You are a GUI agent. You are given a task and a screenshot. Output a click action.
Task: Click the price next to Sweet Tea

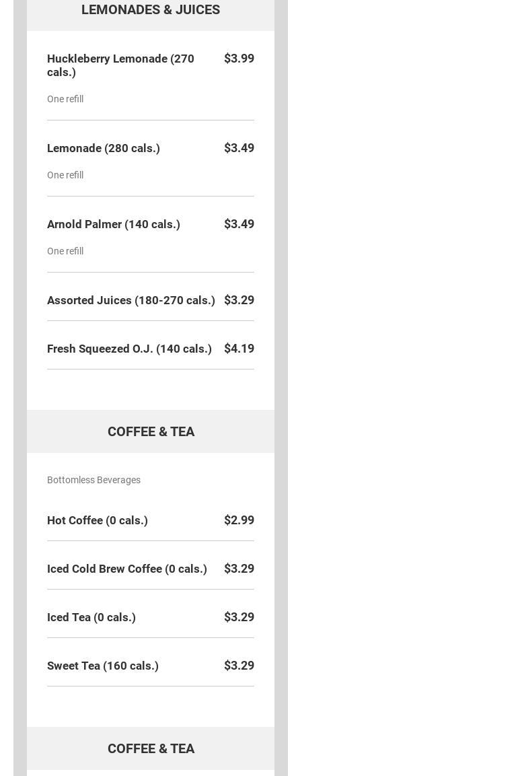[x=239, y=666]
